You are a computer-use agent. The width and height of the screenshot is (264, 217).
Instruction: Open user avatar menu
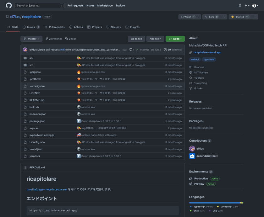(x=255, y=6)
